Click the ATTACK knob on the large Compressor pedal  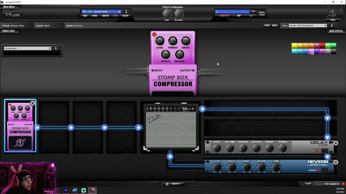(166, 55)
